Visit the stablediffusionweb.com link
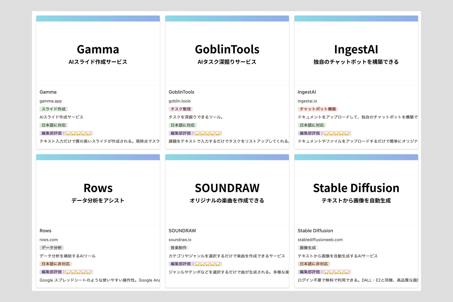 (320, 240)
